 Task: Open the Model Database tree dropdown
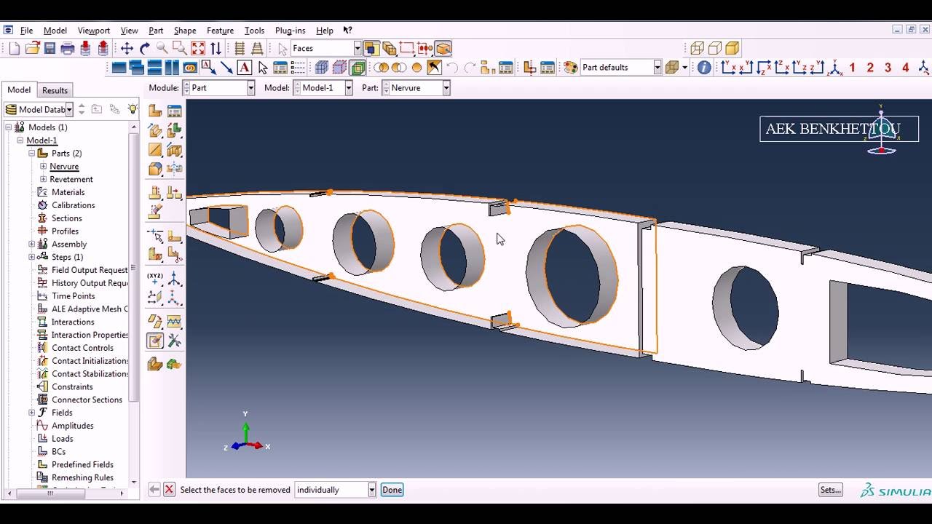69,109
